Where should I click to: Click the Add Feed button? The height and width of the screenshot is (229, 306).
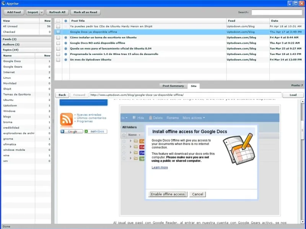[14, 12]
